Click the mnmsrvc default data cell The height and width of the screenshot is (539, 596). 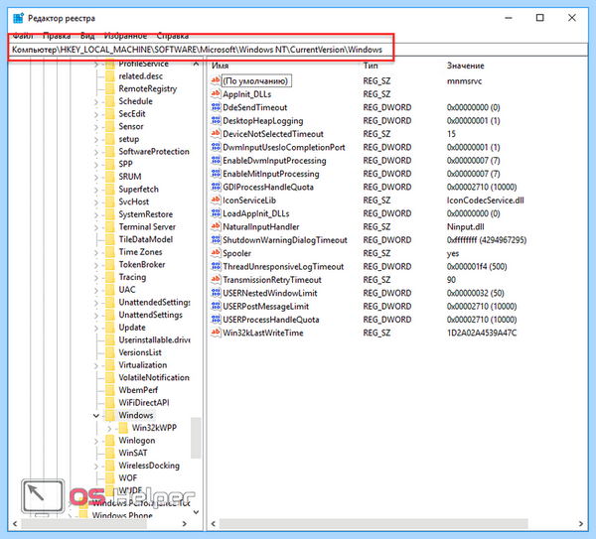(464, 81)
